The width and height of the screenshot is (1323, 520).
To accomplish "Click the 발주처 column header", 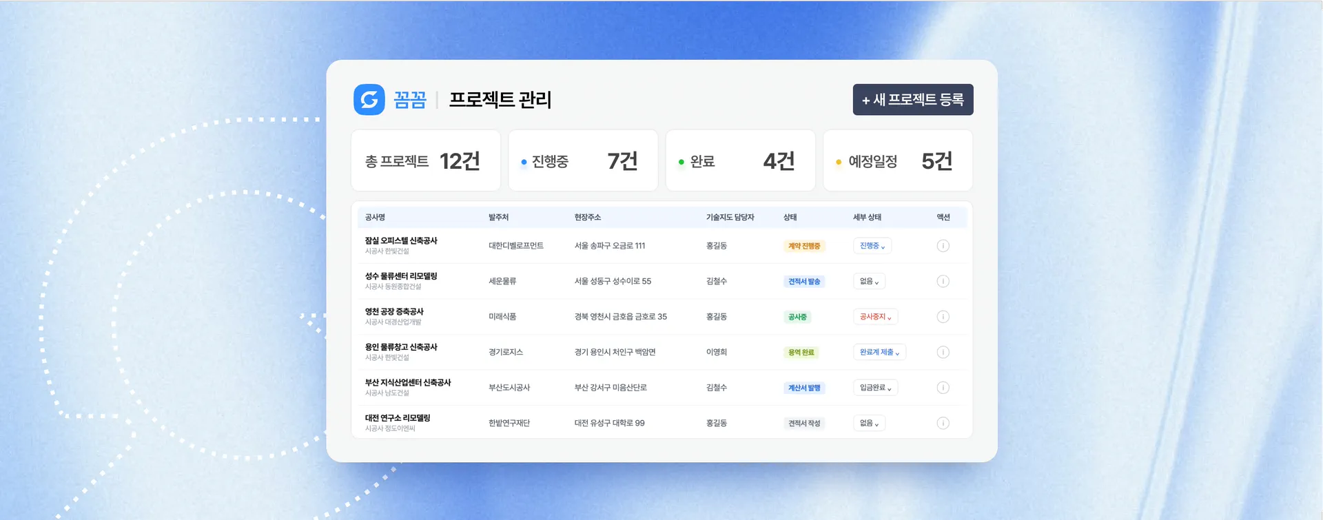I will (x=498, y=217).
